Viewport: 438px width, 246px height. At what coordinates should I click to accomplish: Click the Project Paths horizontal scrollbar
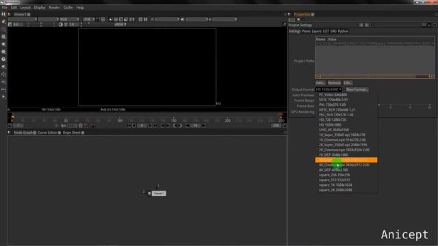[374, 77]
